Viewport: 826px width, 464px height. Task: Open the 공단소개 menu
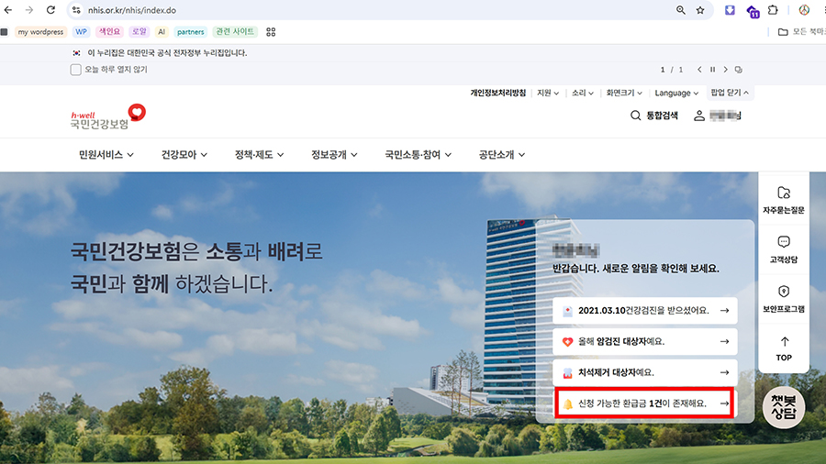(501, 155)
